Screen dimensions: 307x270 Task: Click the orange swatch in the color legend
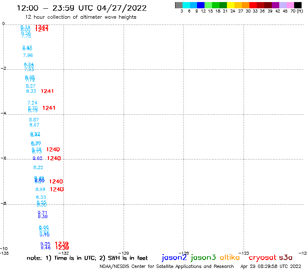246,5
